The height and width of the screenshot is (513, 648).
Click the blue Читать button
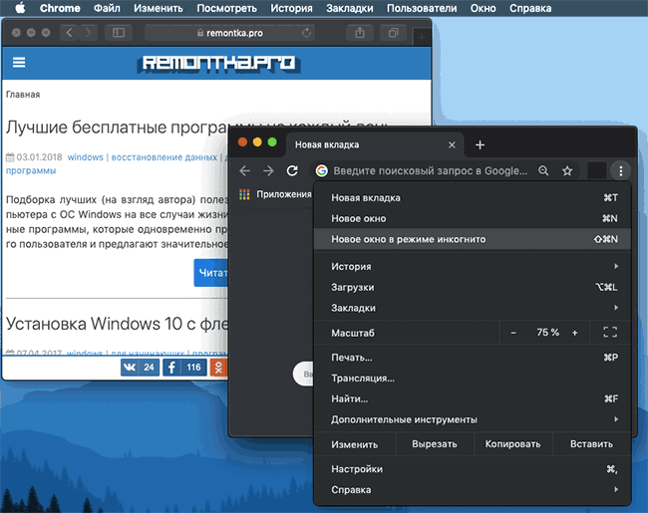pyautogui.click(x=210, y=273)
